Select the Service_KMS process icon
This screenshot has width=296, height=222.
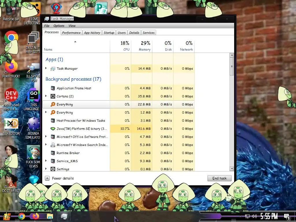point(53,161)
